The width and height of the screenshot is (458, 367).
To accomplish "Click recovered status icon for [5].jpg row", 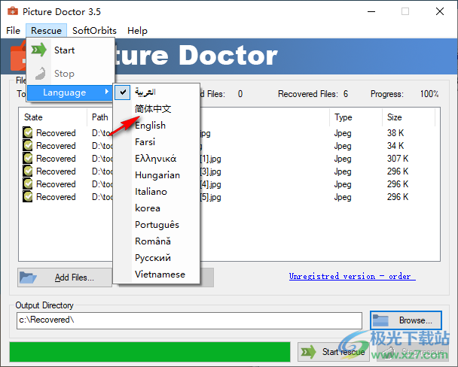I will [x=28, y=197].
